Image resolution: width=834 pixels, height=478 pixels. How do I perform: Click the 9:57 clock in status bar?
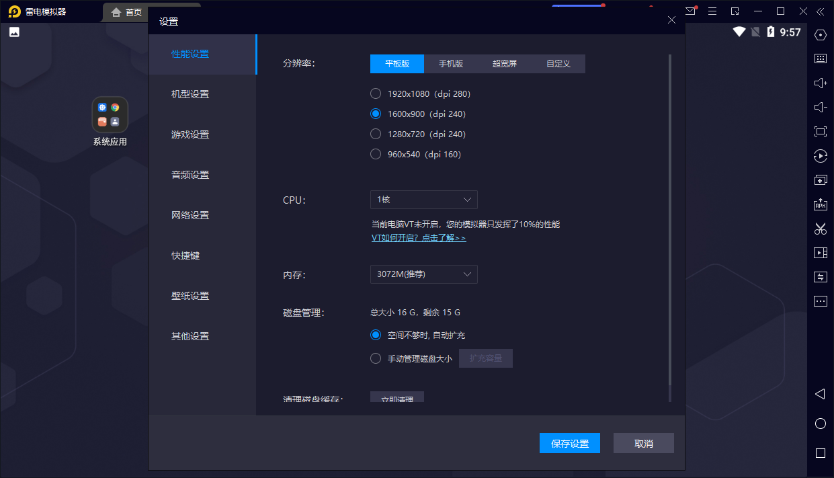790,32
